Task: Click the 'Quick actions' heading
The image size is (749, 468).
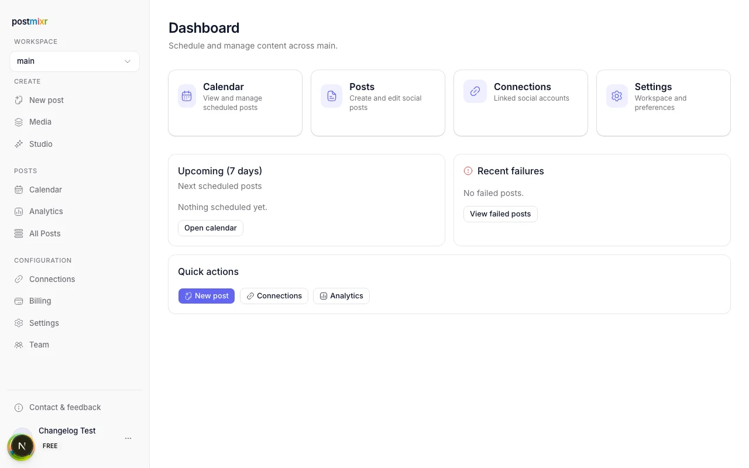Action: (x=208, y=271)
